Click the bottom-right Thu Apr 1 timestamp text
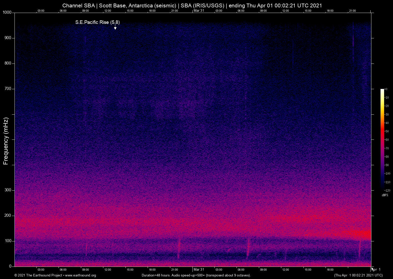 coord(358,275)
